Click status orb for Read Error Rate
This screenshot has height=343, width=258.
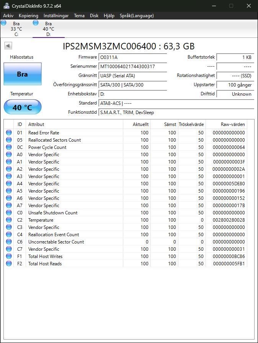click(x=9, y=133)
